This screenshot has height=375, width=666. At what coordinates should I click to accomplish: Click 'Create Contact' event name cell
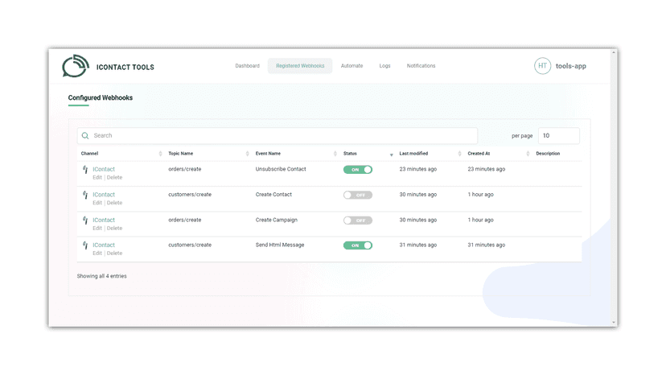coord(273,195)
